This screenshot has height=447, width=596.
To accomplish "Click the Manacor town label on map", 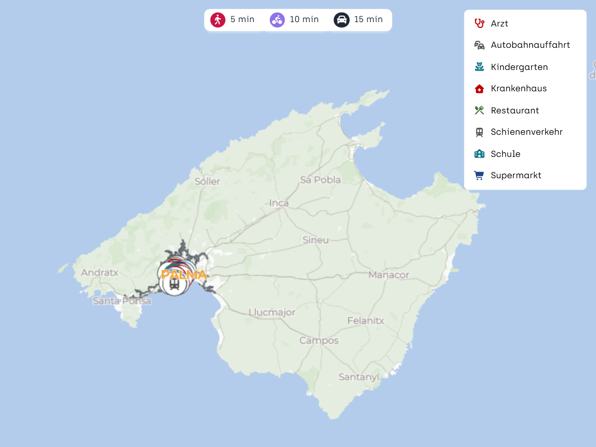I will click(389, 275).
